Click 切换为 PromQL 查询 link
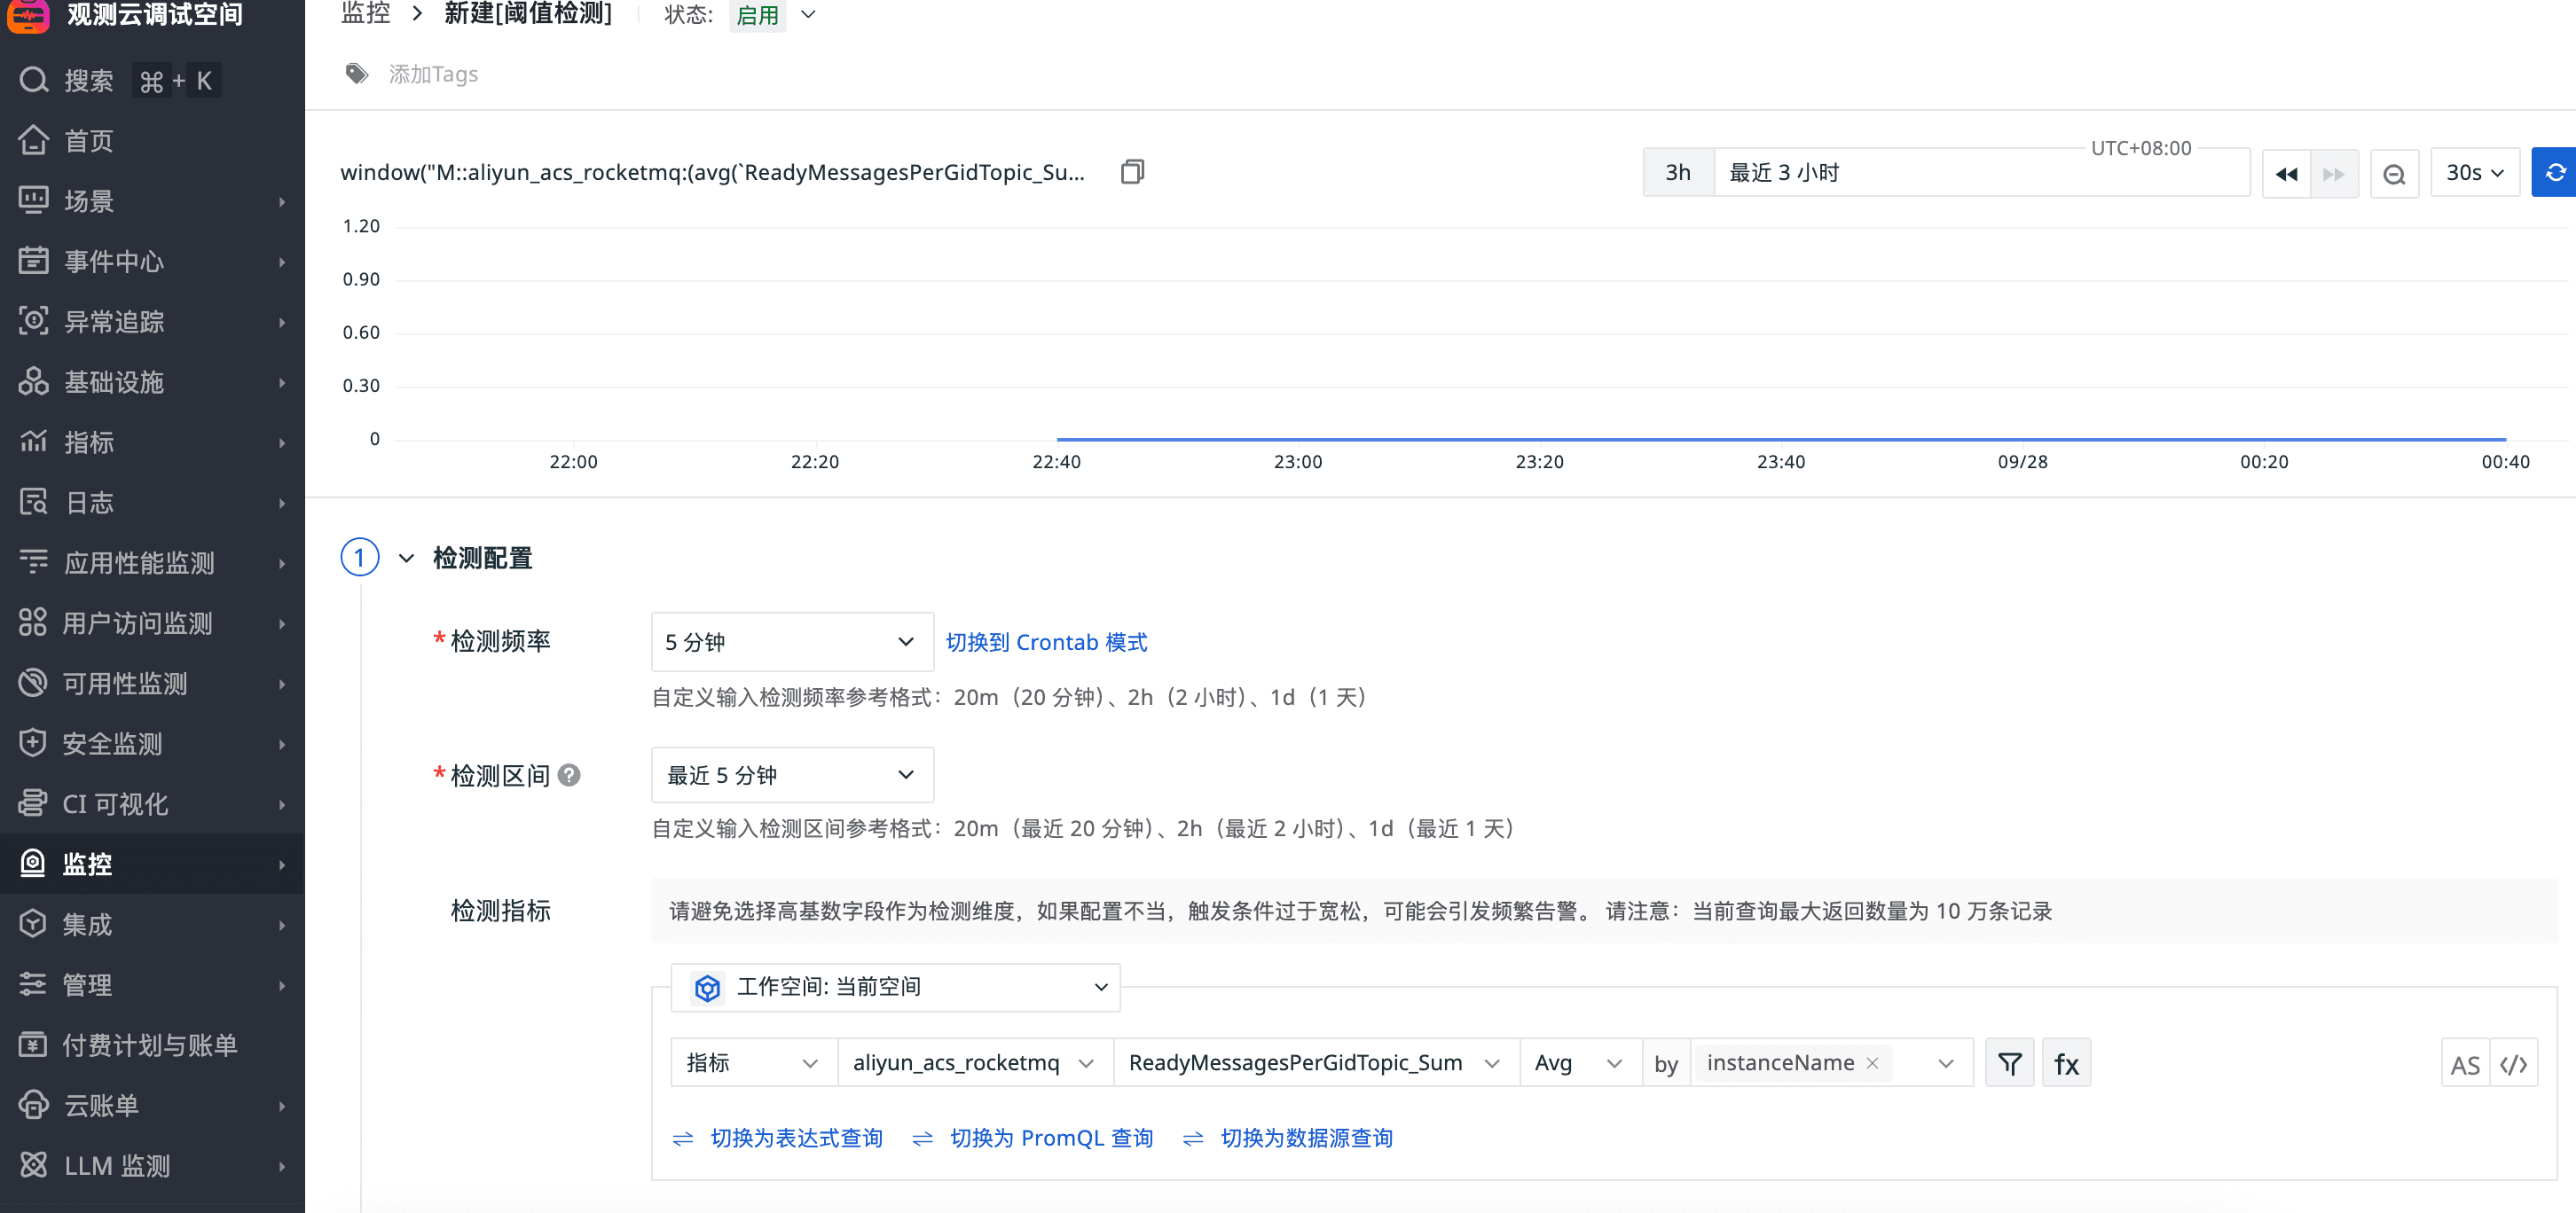This screenshot has width=2576, height=1213. point(1050,1138)
